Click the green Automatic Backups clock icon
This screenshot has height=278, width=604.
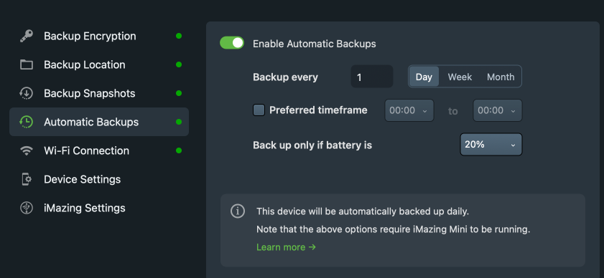click(x=26, y=122)
